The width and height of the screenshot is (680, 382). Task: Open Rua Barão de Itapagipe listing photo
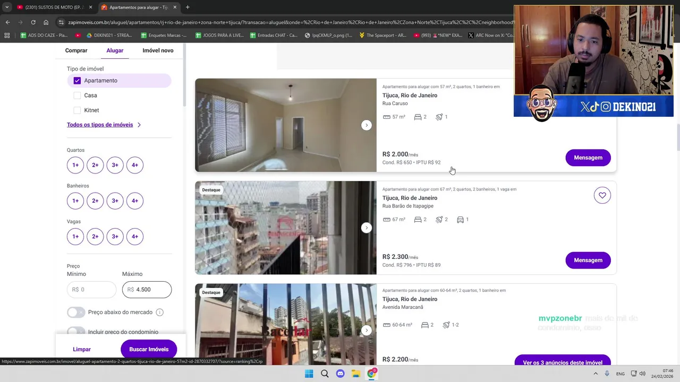(x=285, y=228)
